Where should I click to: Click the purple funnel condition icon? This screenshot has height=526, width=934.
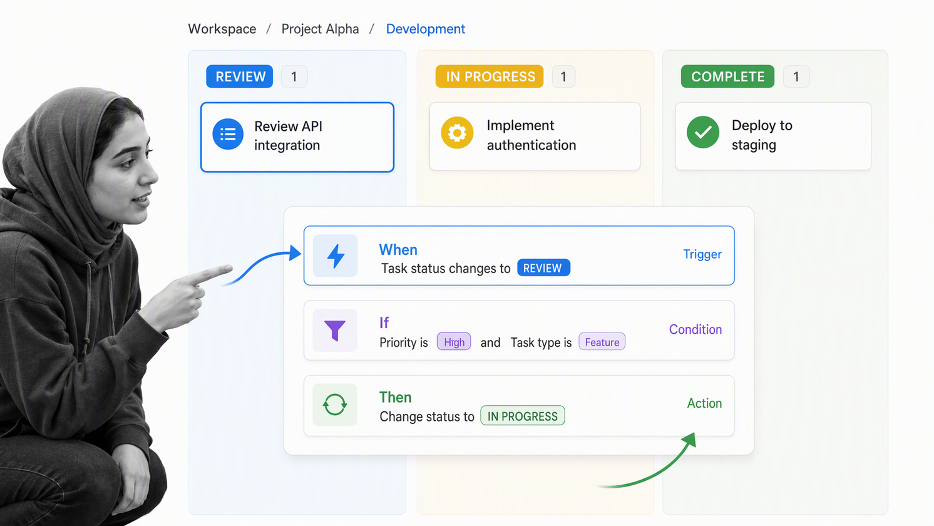335,330
